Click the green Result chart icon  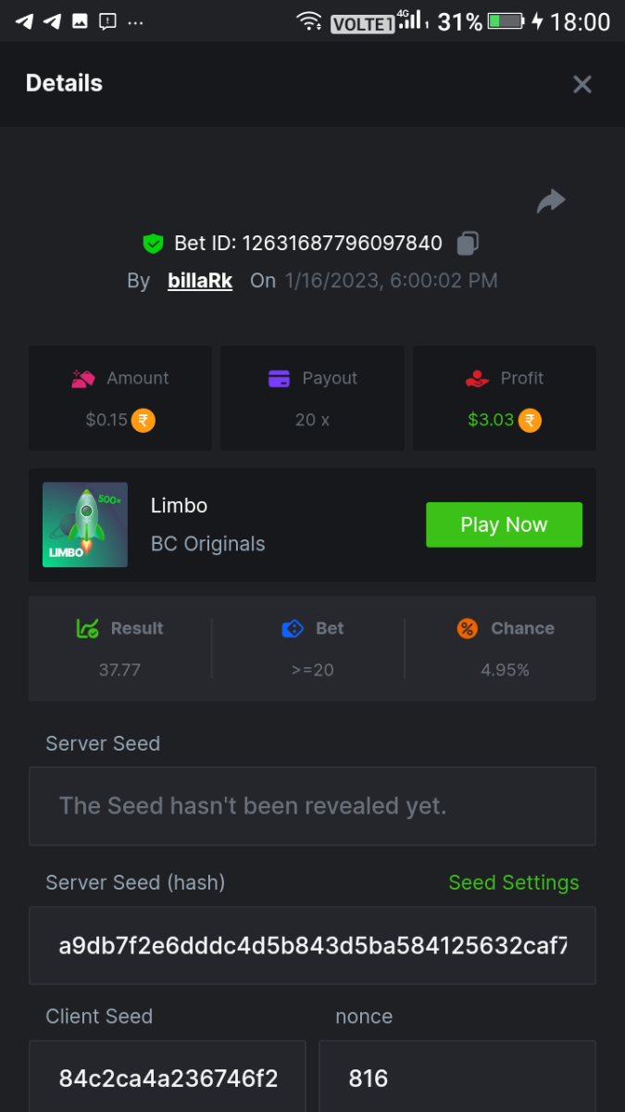pos(87,628)
